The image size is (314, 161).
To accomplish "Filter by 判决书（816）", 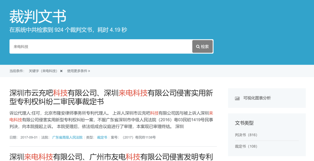I will (246, 135).
